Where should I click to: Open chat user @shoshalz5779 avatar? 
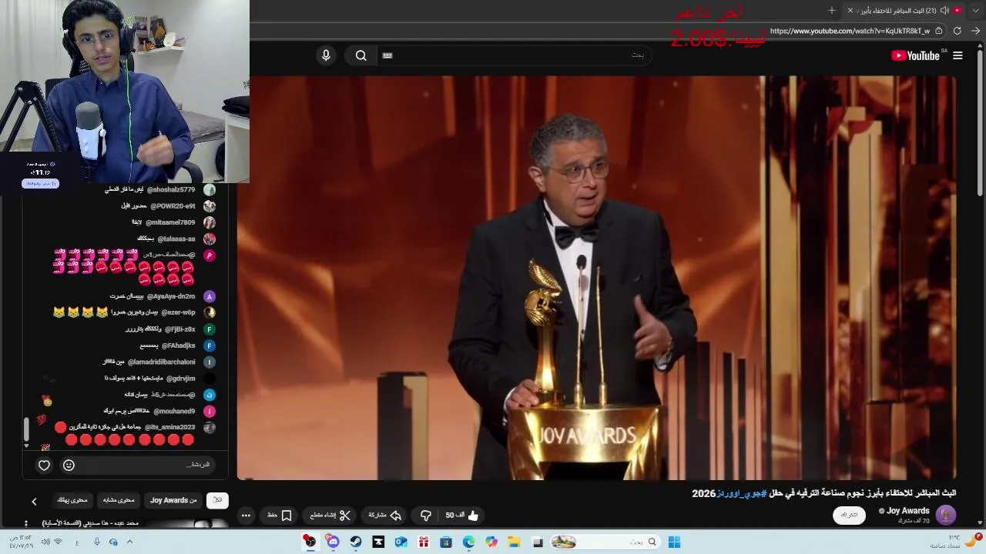(x=210, y=190)
